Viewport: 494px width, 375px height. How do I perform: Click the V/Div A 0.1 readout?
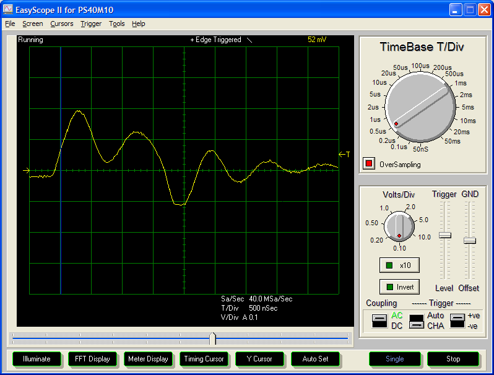point(240,317)
